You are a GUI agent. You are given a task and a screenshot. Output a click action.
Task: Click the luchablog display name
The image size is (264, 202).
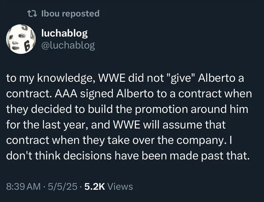[64, 33]
